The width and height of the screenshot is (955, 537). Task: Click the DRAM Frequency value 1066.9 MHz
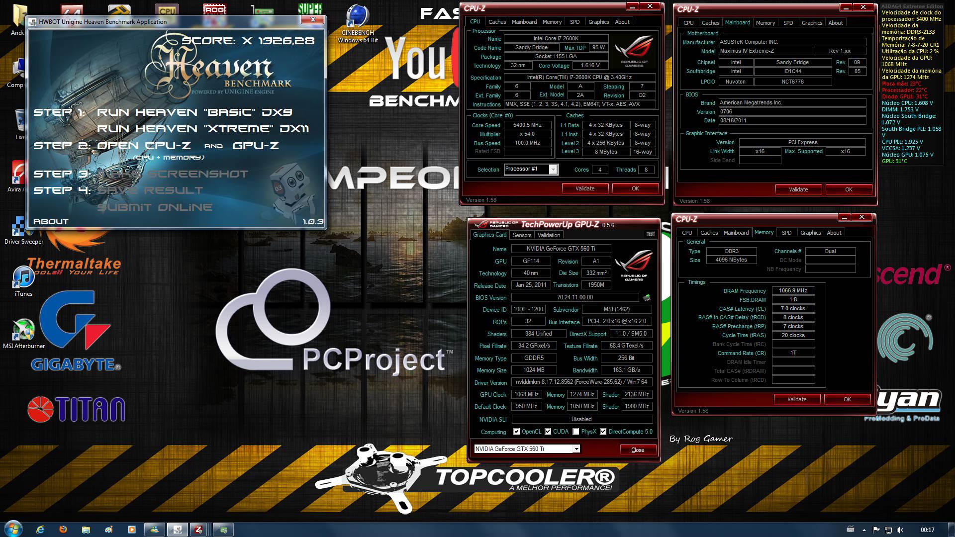point(793,291)
